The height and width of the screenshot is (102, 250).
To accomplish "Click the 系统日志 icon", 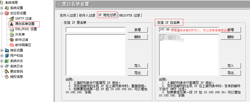I will [7, 66].
